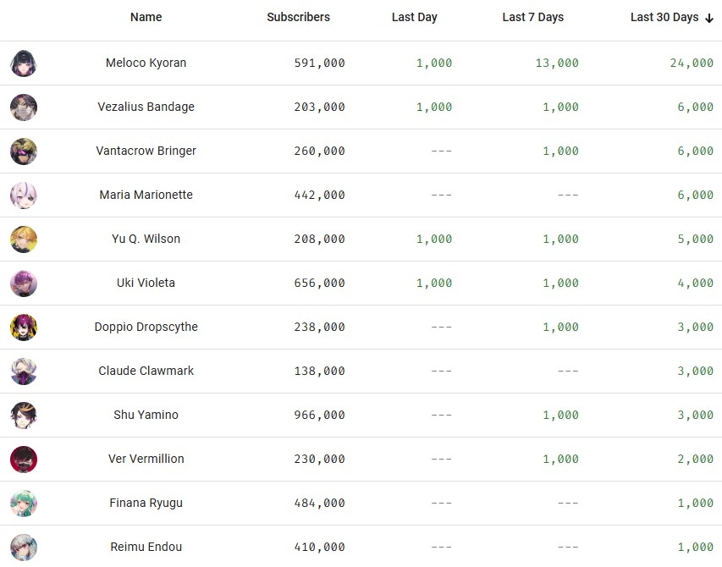
Task: Select Vantacrow Bringer's avatar picture
Action: (24, 151)
